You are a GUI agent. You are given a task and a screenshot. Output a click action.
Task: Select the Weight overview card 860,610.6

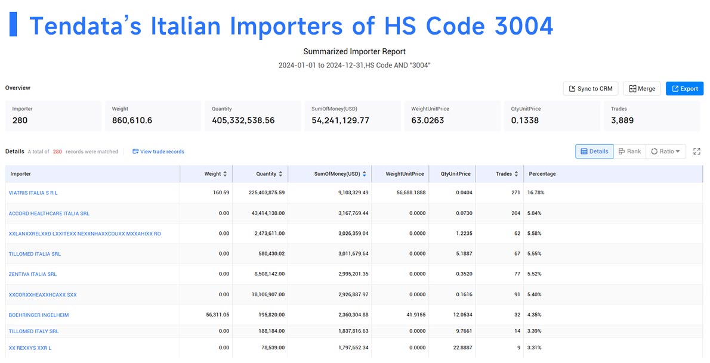[x=153, y=116]
